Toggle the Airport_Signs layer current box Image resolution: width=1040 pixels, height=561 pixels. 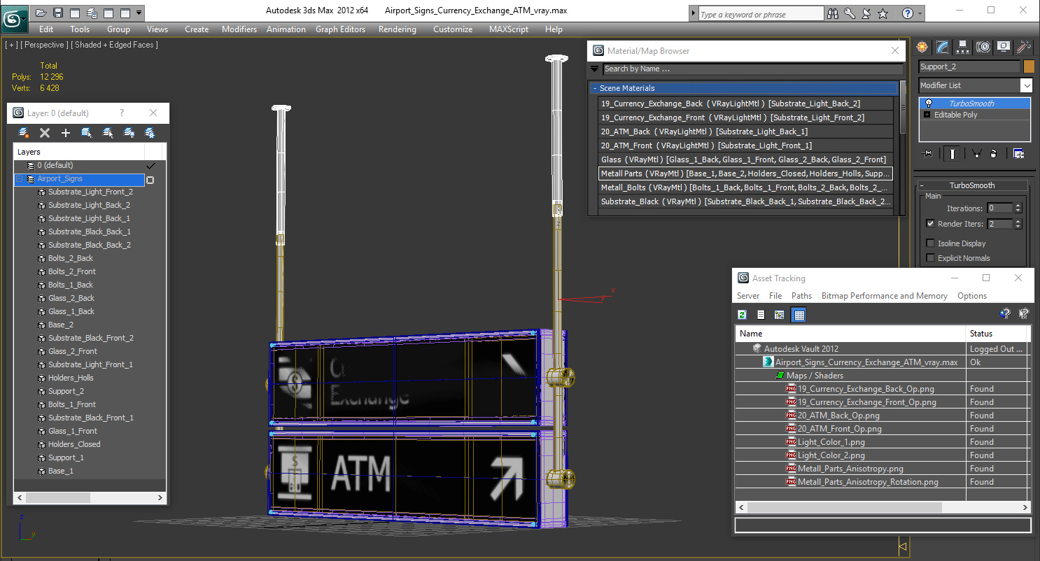(x=150, y=180)
